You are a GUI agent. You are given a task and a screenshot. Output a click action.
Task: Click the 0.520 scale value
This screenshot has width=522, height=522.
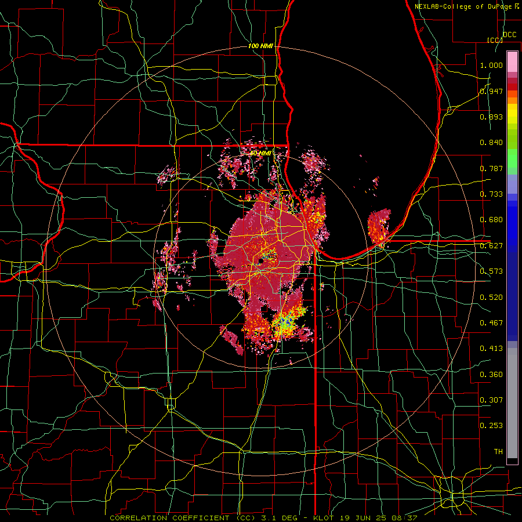tap(491, 298)
